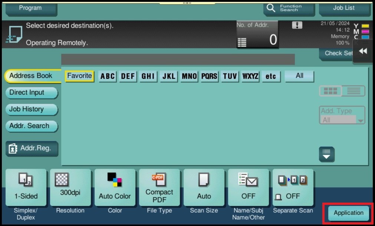Switch to grid button view
Screen dimensions: 375x226
[x=330, y=91]
